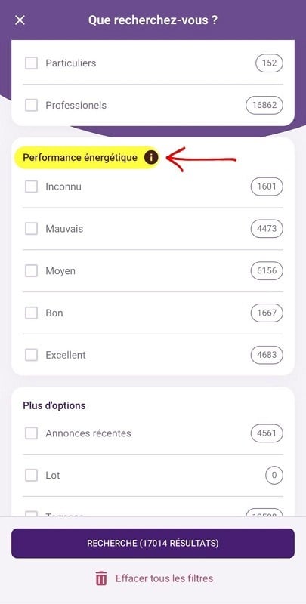
Task: Tap the trash icon to clear filters
Action: (x=101, y=578)
